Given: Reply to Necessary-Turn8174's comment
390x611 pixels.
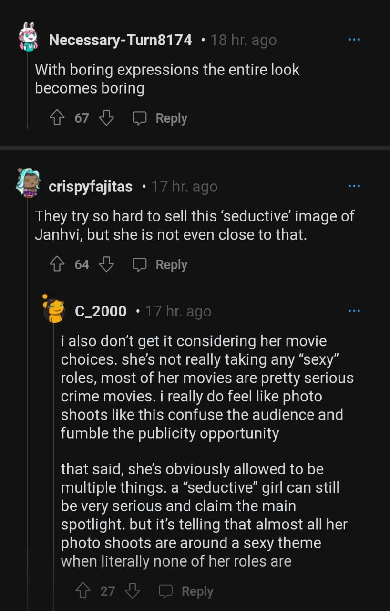Looking at the screenshot, I should 160,118.
